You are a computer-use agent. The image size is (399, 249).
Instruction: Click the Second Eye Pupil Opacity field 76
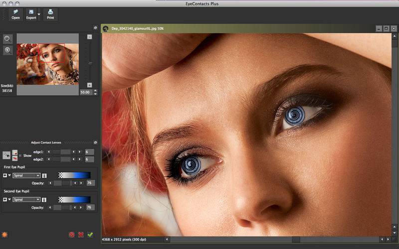click(90, 208)
